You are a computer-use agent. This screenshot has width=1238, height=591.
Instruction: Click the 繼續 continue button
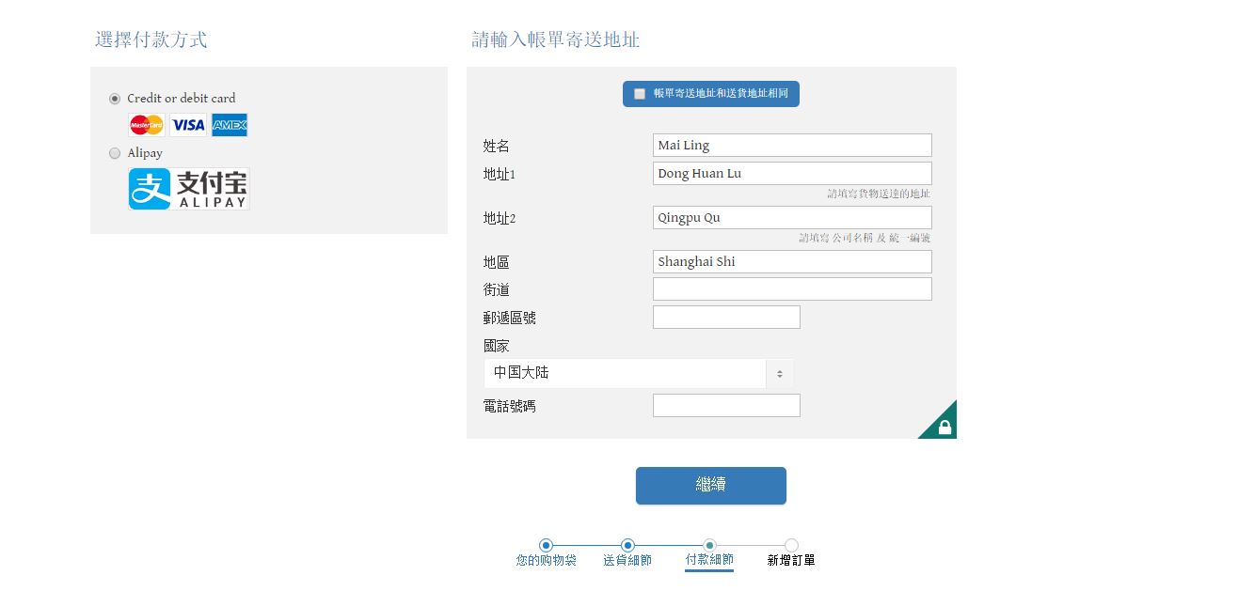(x=711, y=486)
